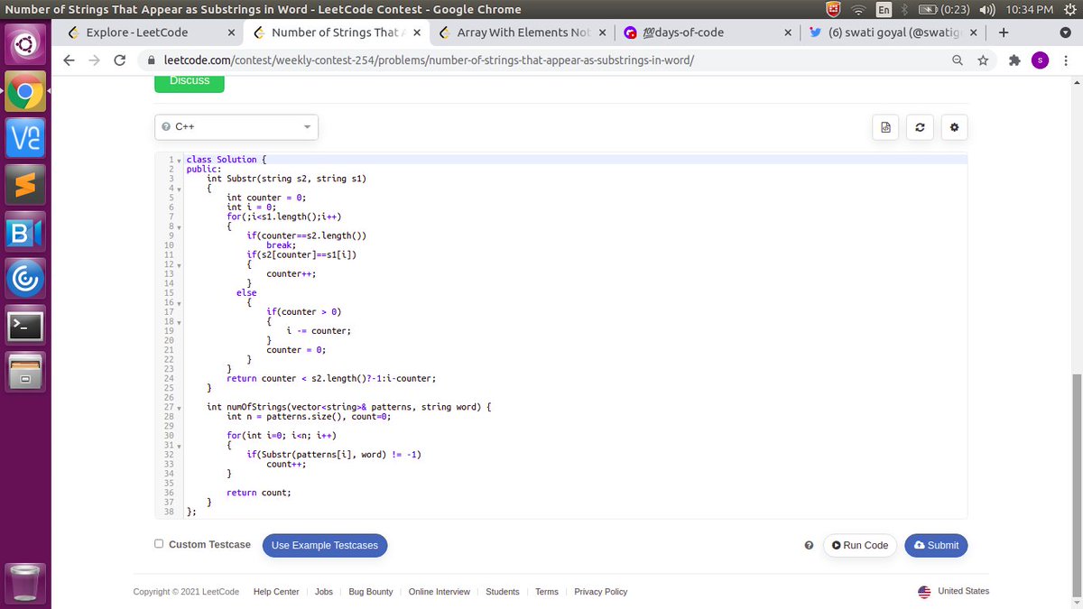Open the Bug Bounty footer link
This screenshot has height=609, width=1083.
[371, 592]
